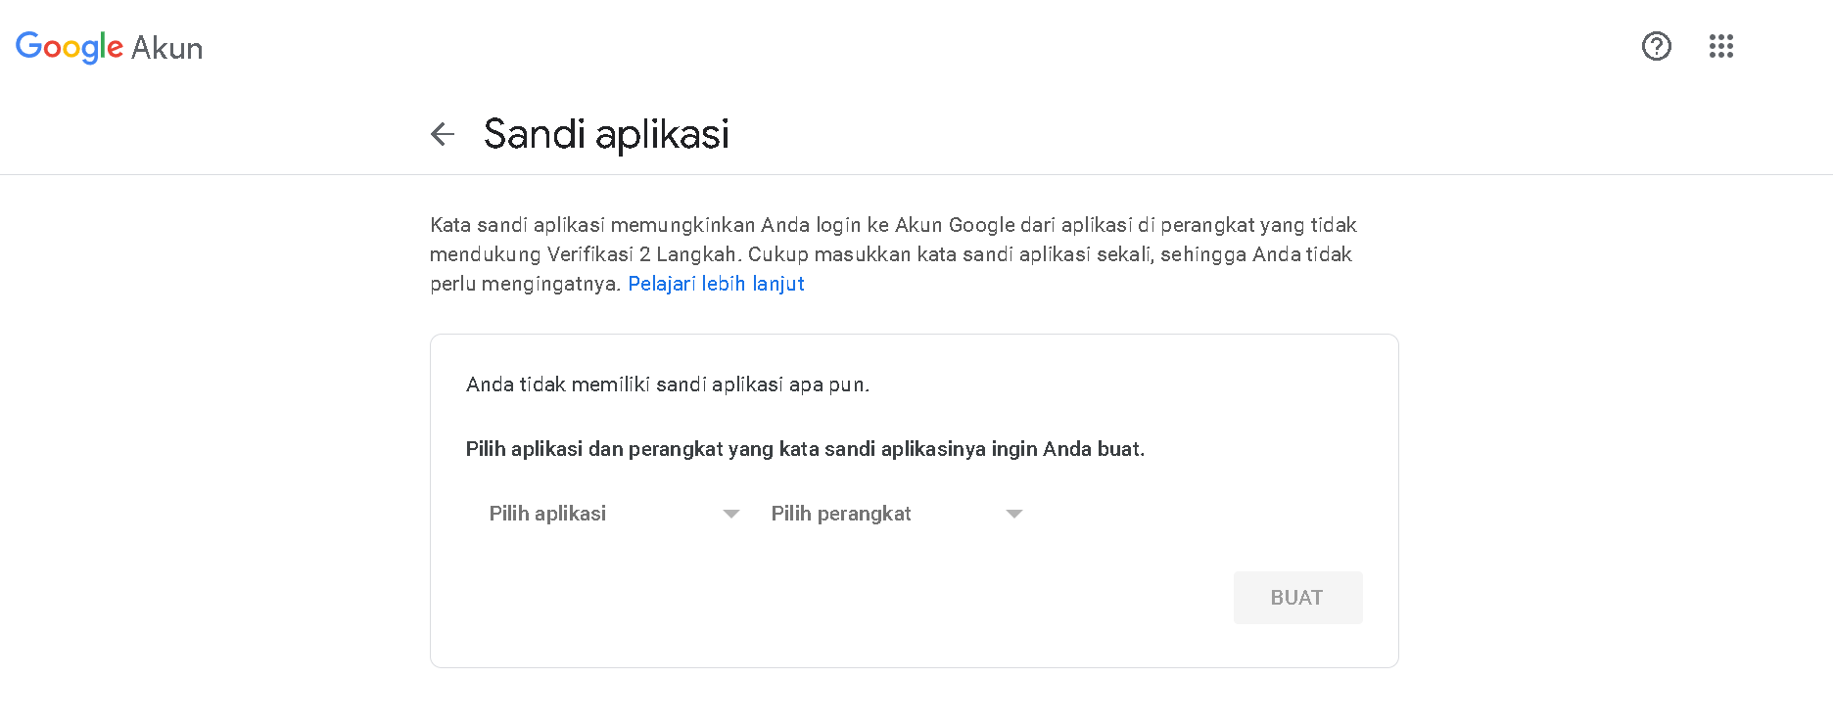The image size is (1833, 723).
Task: Click the arrow beside Pilih aplikasi
Action: click(730, 514)
